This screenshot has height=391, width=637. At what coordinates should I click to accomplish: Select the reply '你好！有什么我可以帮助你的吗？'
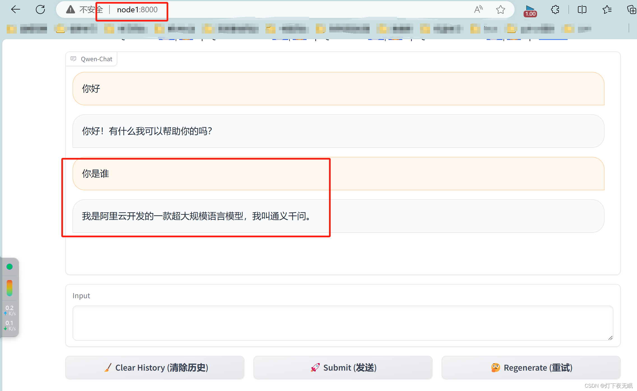[x=339, y=131]
